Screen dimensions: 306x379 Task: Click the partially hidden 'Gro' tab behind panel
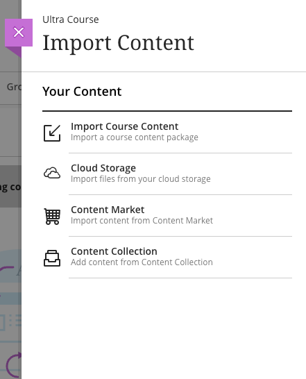click(x=14, y=87)
